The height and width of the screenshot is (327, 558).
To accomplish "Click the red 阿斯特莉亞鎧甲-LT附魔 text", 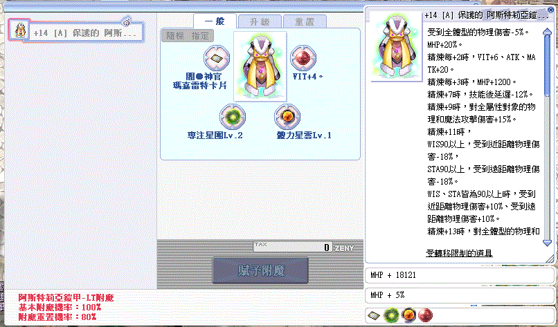I will coord(66,297).
